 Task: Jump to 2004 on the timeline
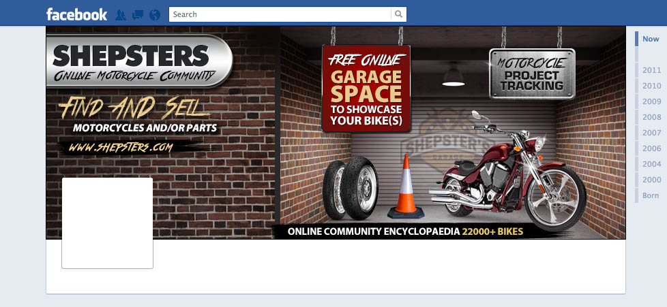[651, 164]
